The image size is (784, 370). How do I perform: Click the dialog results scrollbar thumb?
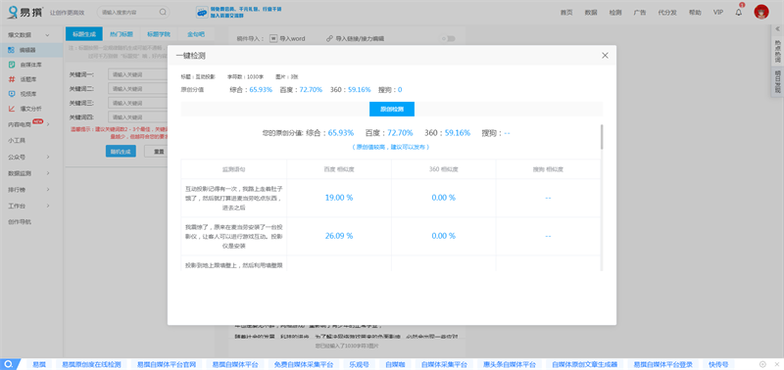click(602, 137)
